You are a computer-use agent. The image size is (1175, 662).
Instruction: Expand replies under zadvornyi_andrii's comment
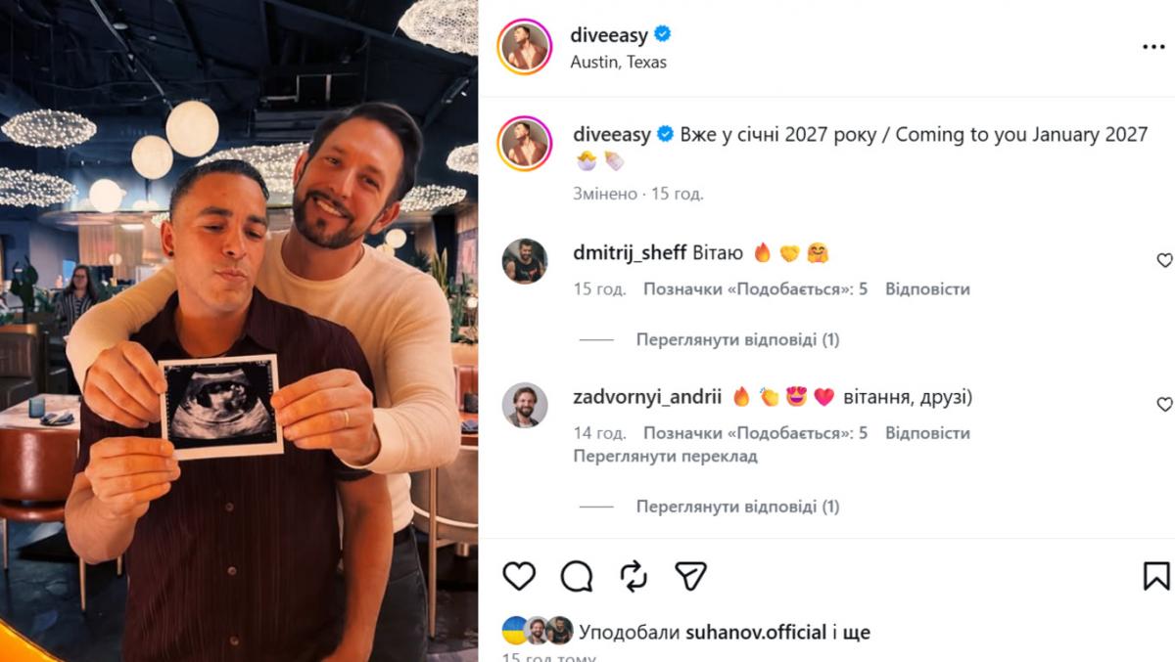coord(737,507)
